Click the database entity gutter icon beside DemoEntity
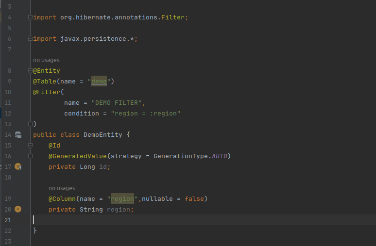Screen dimensions: 376x246 pos(18,134)
